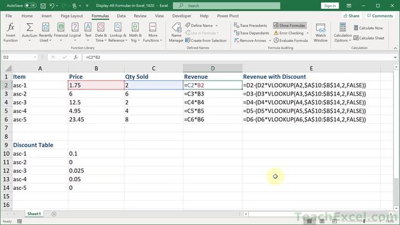Select row 9 header
Screen dimensions: 400x225
[x=6, y=145]
